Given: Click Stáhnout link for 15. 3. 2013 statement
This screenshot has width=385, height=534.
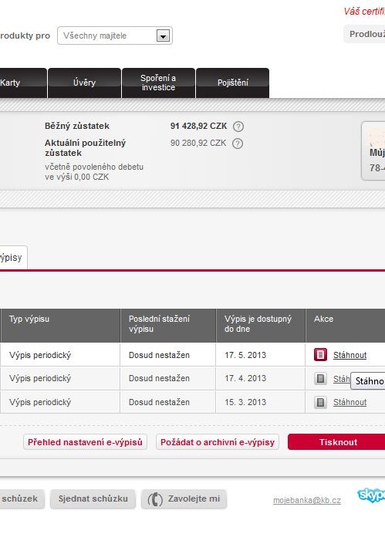Looking at the screenshot, I should (x=350, y=402).
